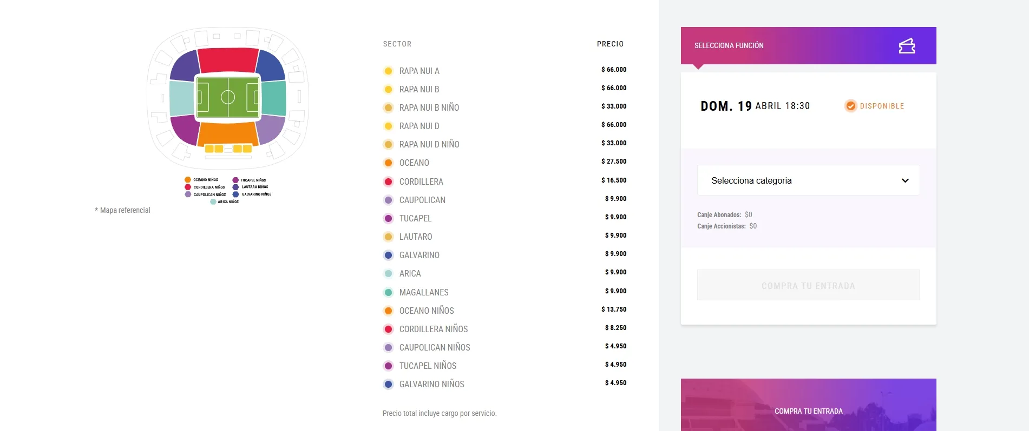Image resolution: width=1029 pixels, height=431 pixels.
Task: Click the ARICA NIÑOS legend marker under map
Action: 213,201
